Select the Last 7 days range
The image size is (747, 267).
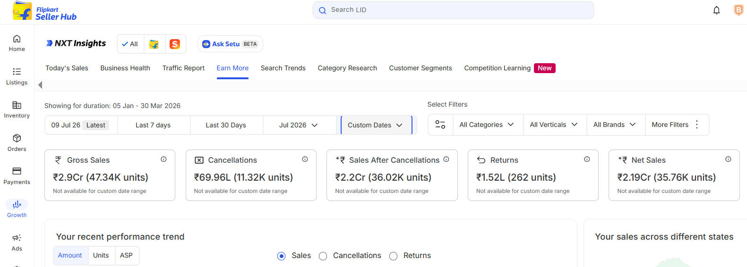(153, 125)
